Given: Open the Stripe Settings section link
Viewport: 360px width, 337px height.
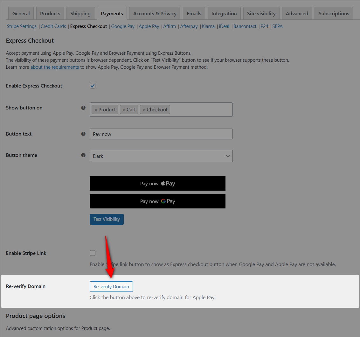Looking at the screenshot, I should [22, 26].
